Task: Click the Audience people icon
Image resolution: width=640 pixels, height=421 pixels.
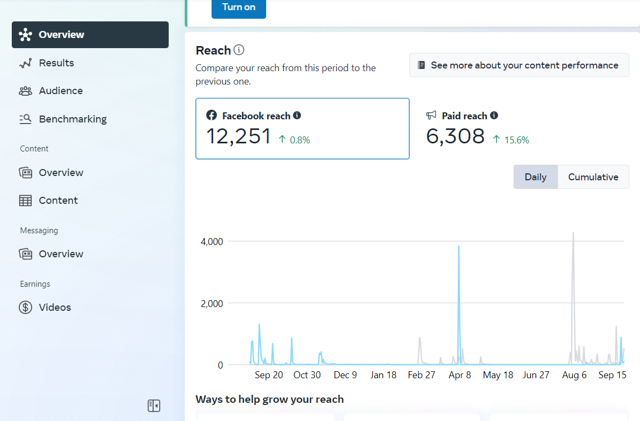Action: (x=25, y=91)
